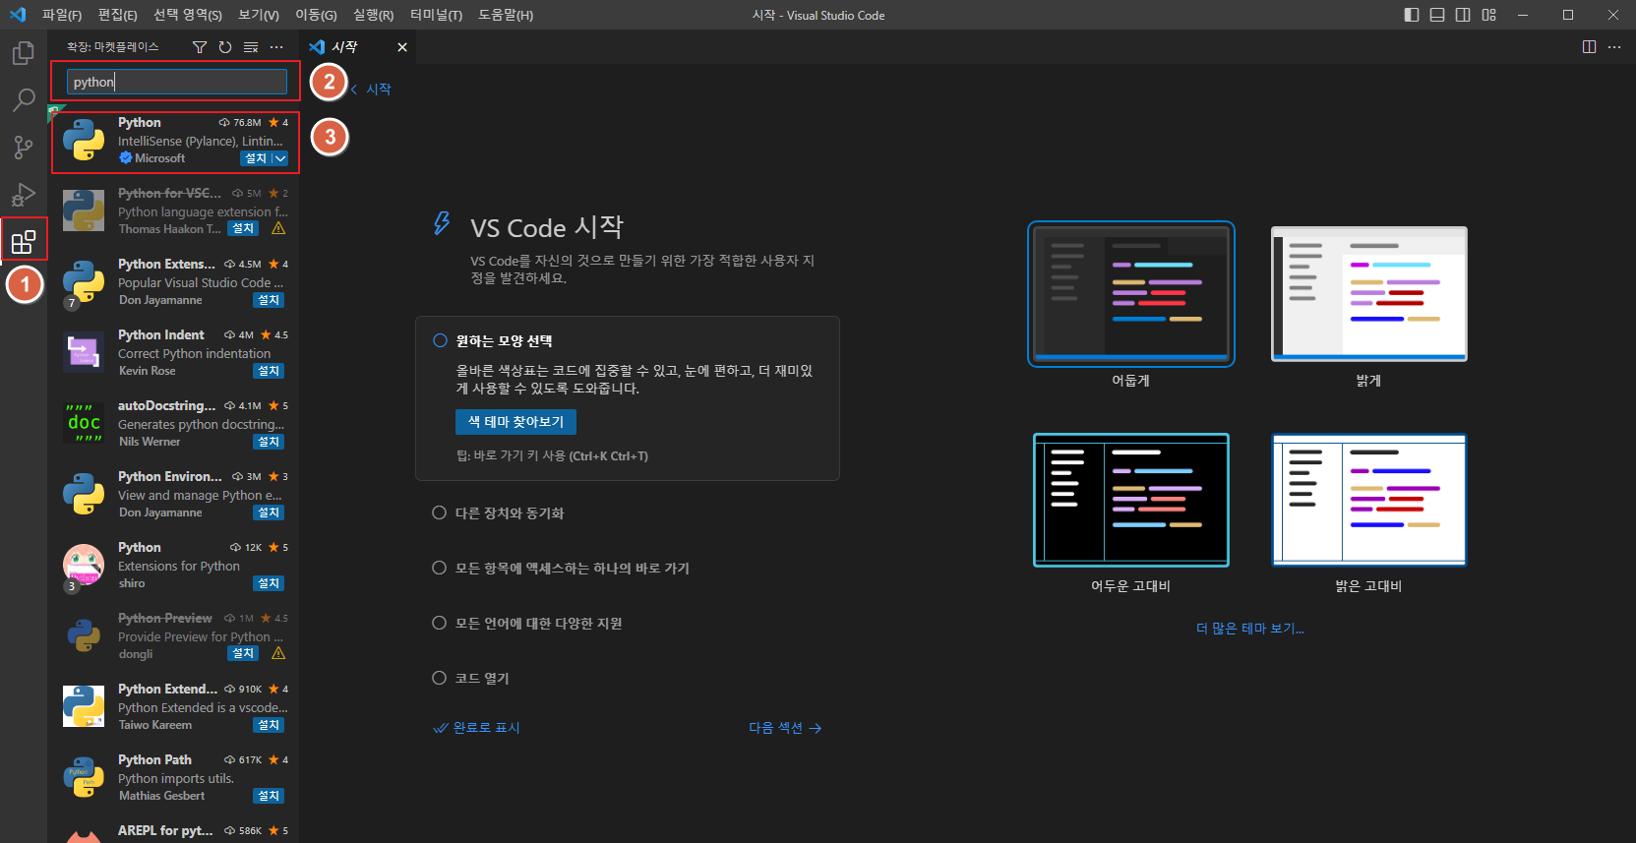
Task: Select 원하는 모양 선택 step radio
Action: pos(440,340)
